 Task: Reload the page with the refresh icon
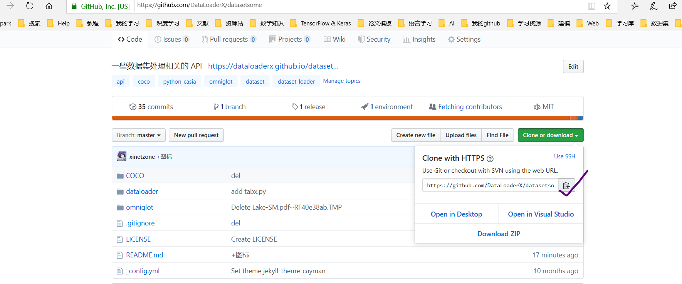(30, 6)
